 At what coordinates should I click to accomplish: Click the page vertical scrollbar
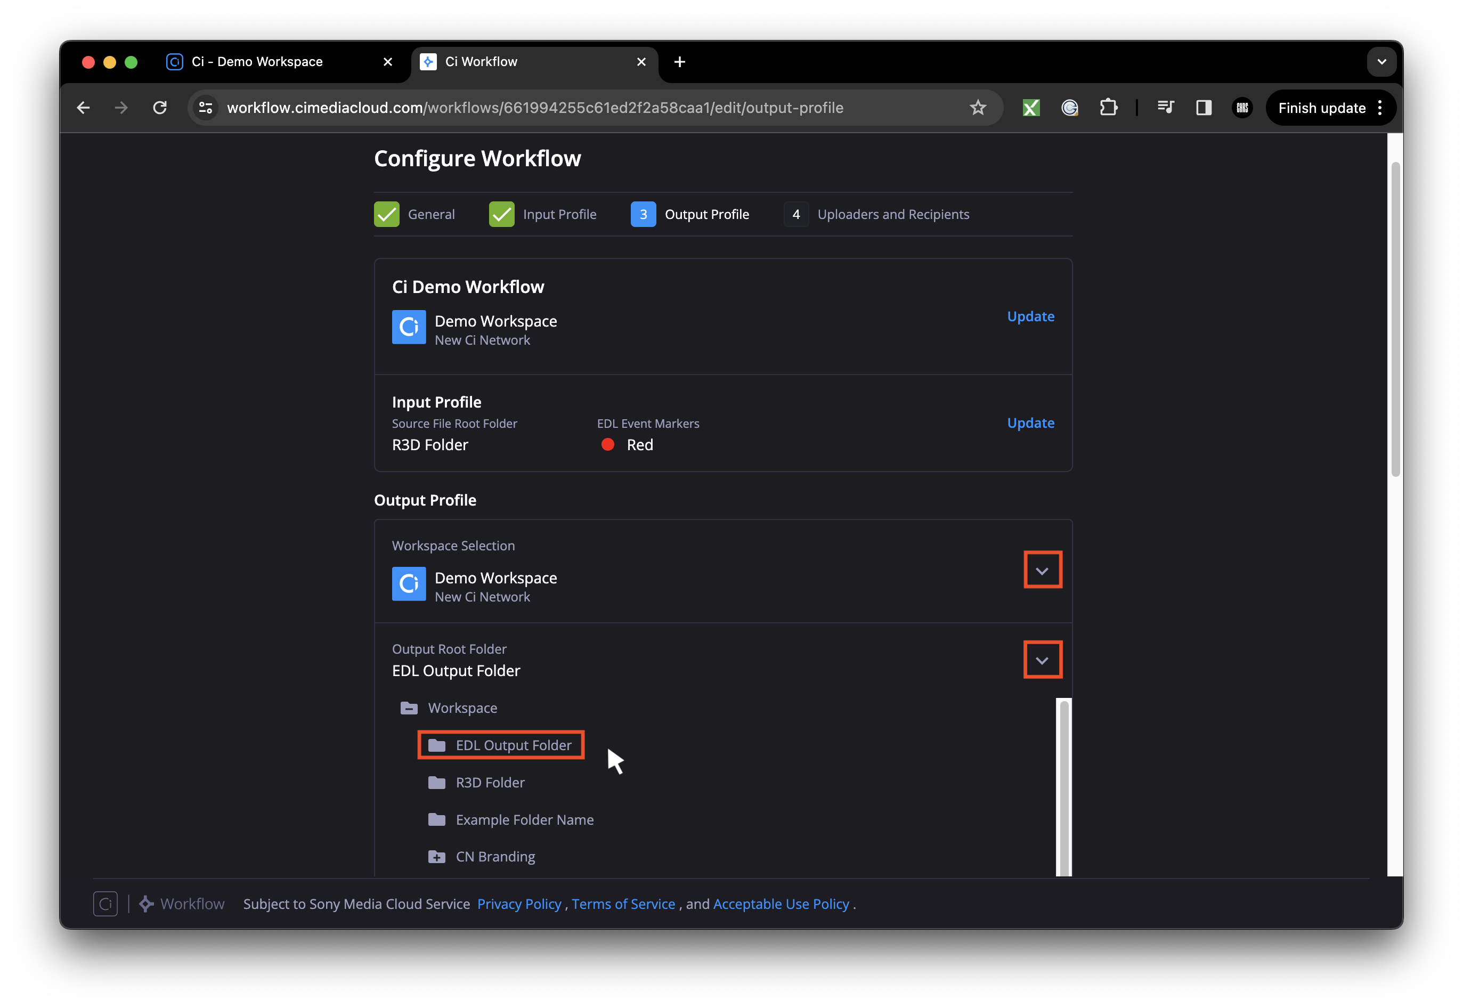(1395, 320)
